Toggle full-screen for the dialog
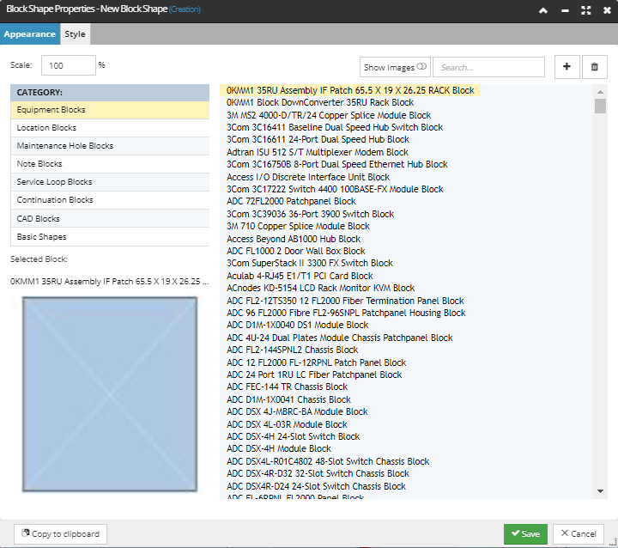This screenshot has width=618, height=548. [586, 10]
